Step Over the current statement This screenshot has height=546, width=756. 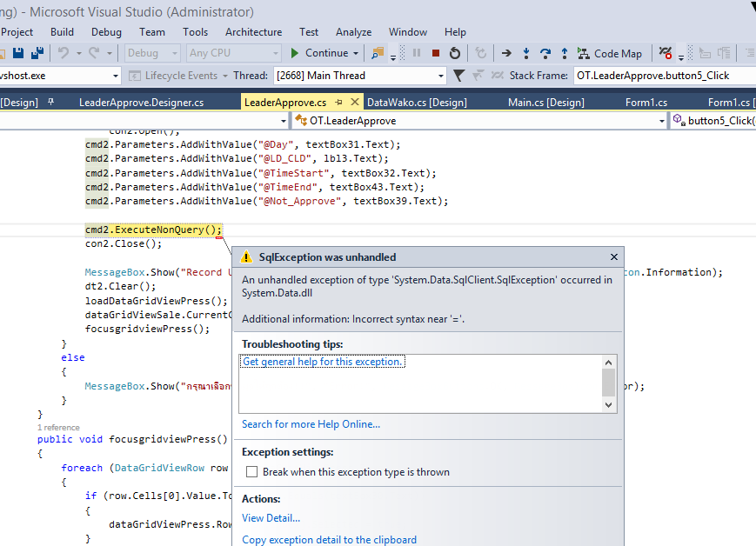pos(545,53)
